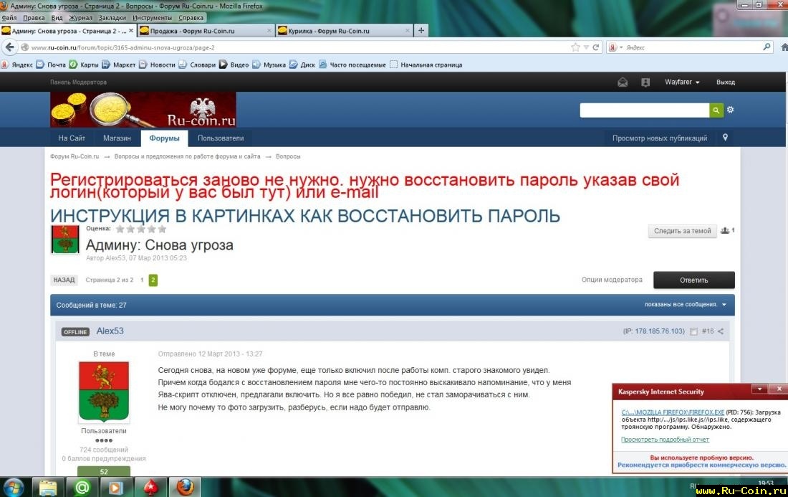
Task: Open the Закладки menu
Action: (112, 18)
